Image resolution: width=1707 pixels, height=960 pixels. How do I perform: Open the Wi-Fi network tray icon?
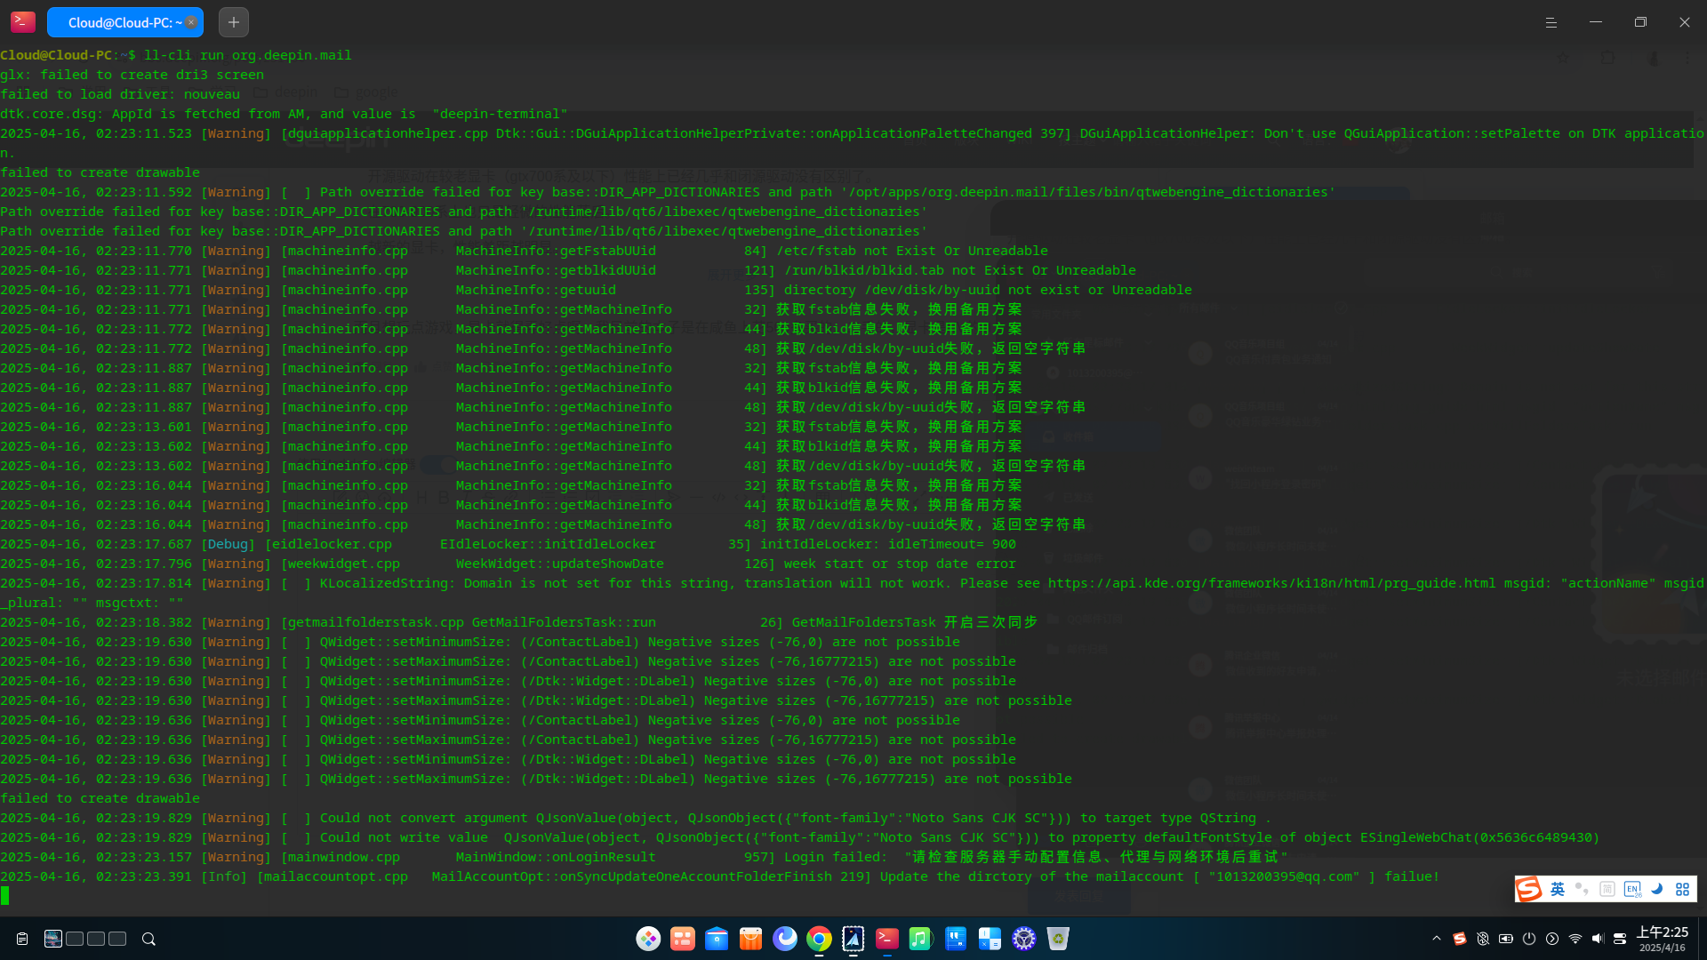(x=1575, y=939)
